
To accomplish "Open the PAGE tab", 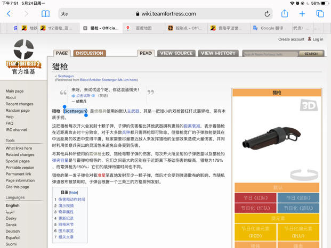I will [62, 53].
